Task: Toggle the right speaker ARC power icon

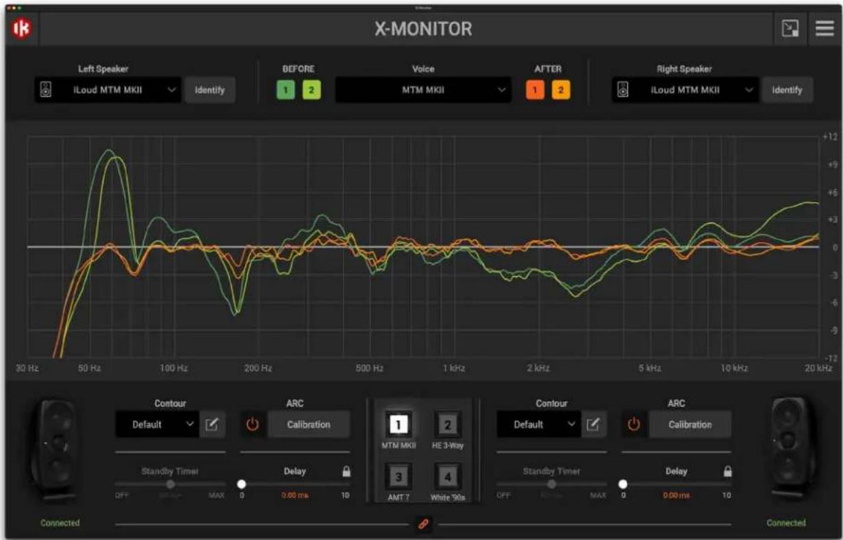Action: [634, 424]
